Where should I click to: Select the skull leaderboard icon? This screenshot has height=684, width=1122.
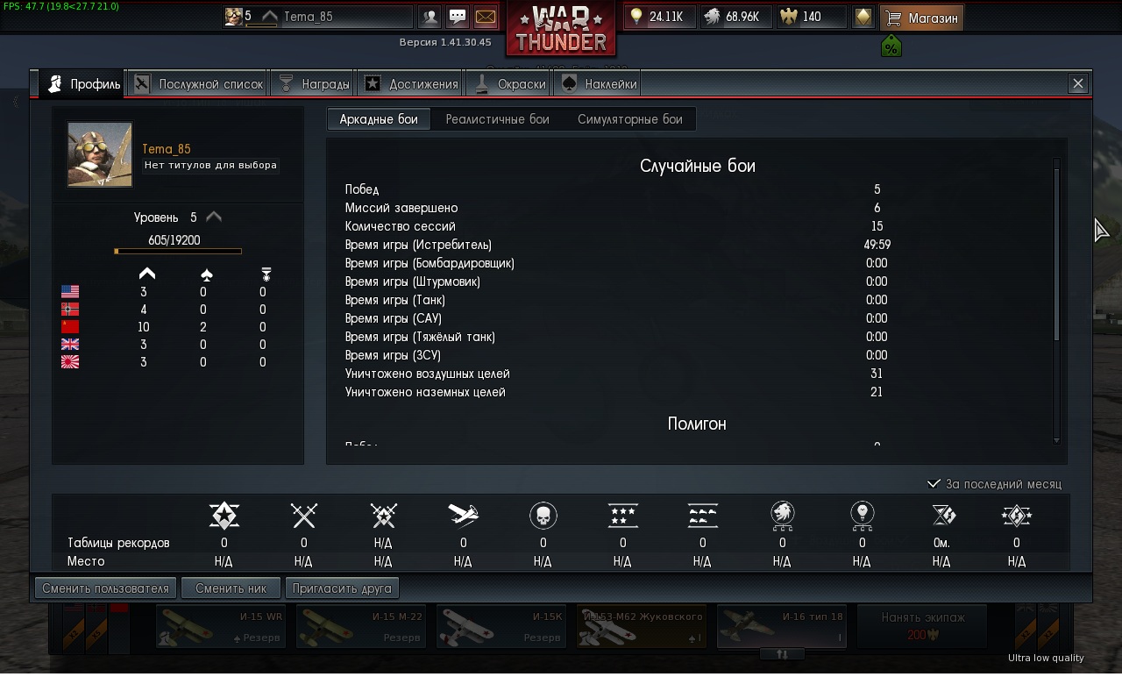click(543, 516)
